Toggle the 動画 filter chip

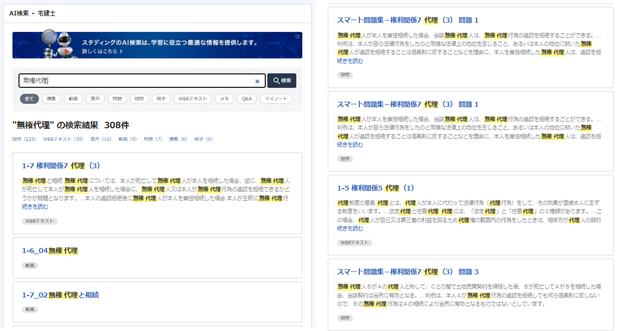pos(73,99)
